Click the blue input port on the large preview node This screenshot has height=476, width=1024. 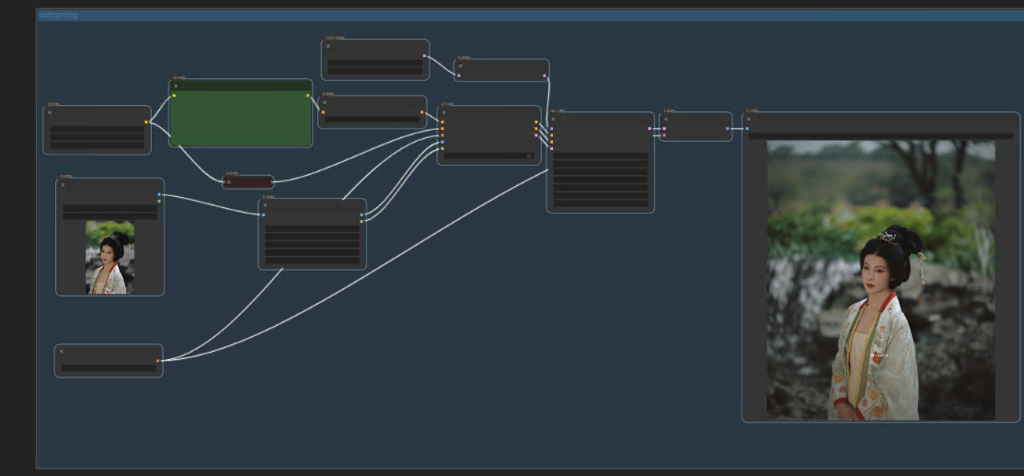click(747, 129)
